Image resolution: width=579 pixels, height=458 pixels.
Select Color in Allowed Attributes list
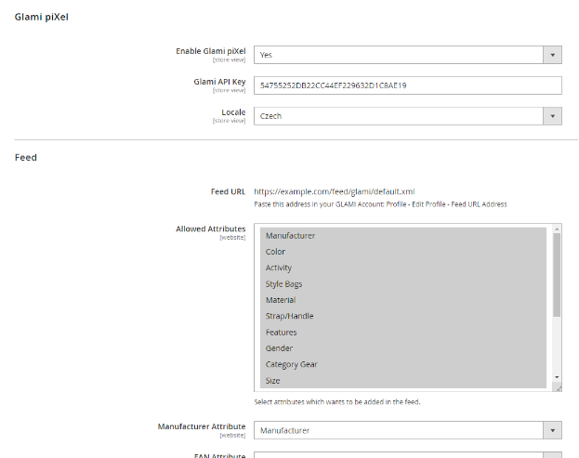pyautogui.click(x=402, y=252)
